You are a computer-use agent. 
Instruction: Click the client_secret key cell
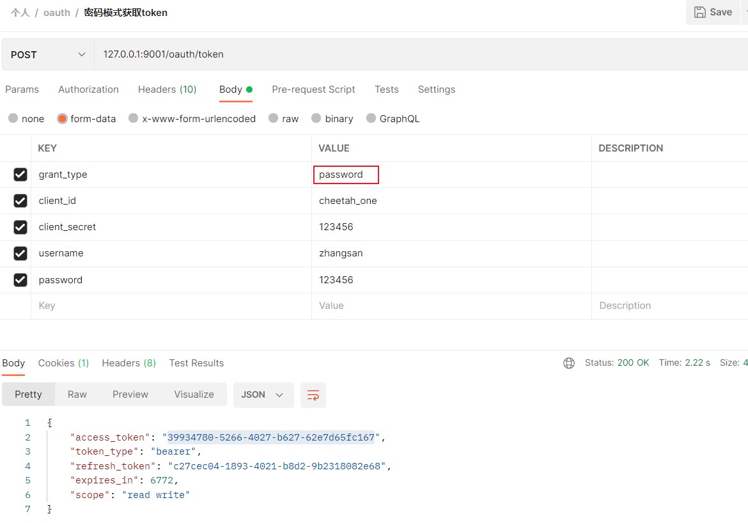(171, 227)
